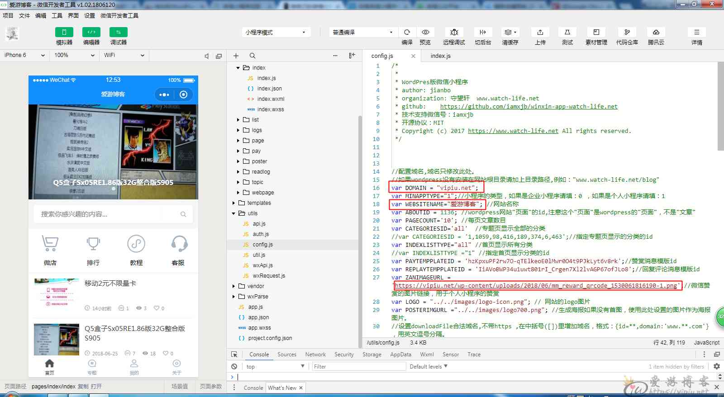Switch to index.js editor tab
The image size is (724, 397).
pyautogui.click(x=440, y=56)
